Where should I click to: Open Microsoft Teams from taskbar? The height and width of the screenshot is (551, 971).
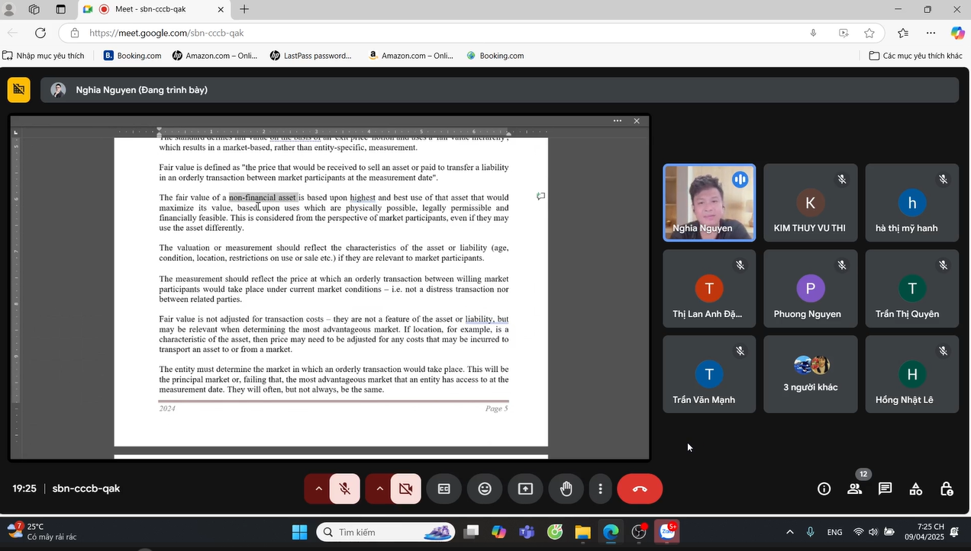tap(527, 532)
